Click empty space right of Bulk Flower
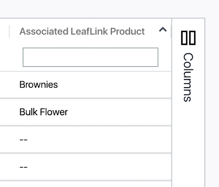 pyautogui.click(x=119, y=112)
